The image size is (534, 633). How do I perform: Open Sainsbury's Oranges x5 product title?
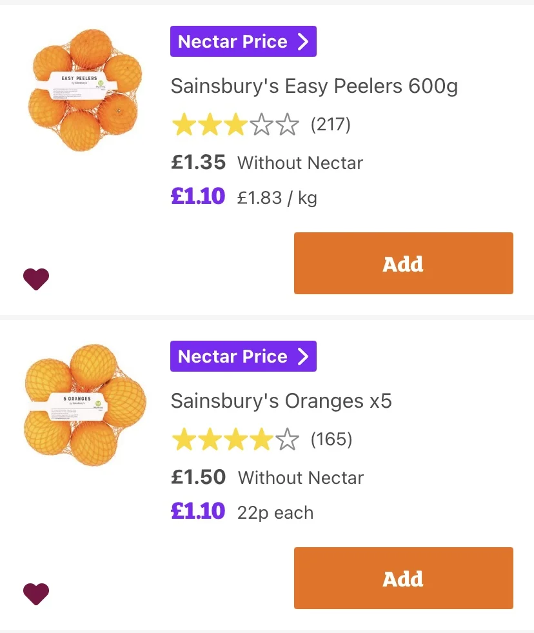(281, 401)
